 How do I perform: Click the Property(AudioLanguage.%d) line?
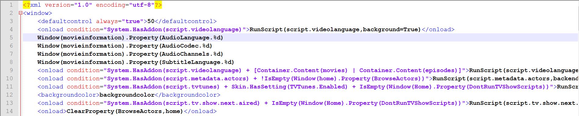130,38
